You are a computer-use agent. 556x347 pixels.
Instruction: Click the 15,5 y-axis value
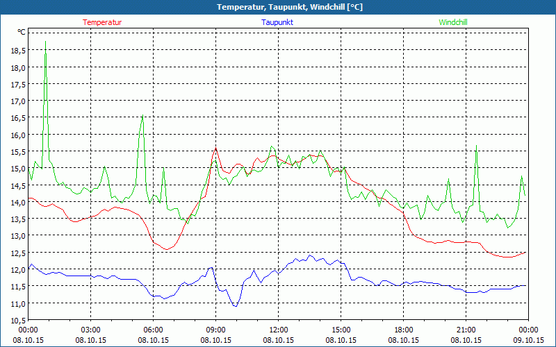[x=19, y=152]
